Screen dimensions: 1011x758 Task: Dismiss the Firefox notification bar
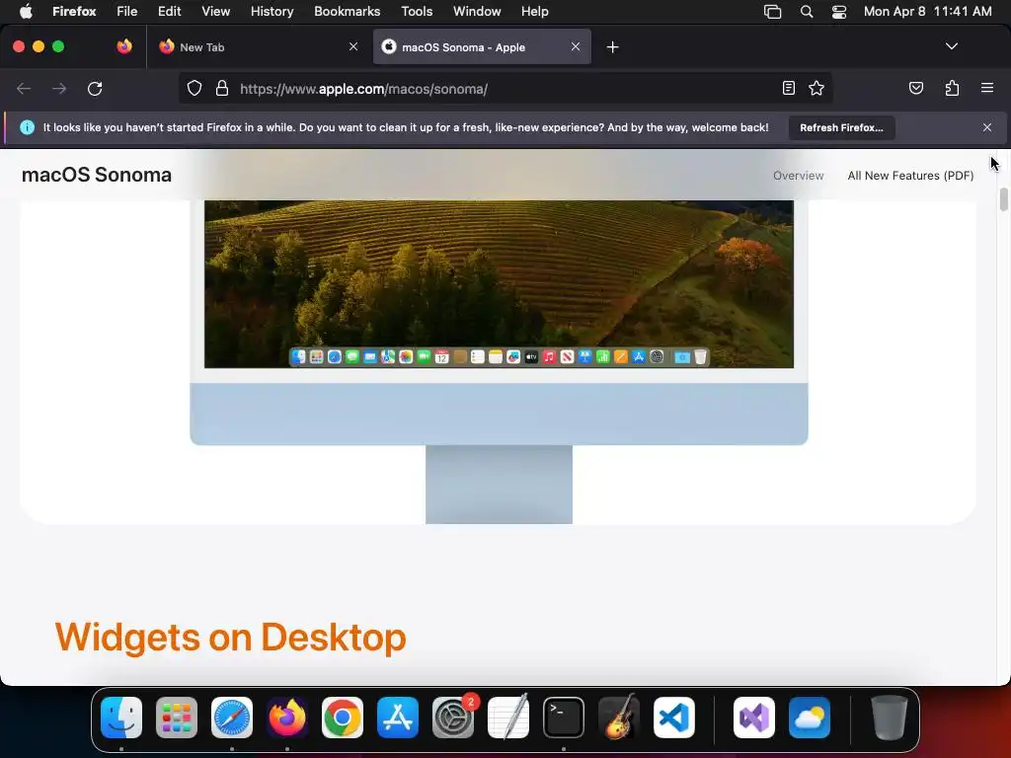[x=987, y=127]
